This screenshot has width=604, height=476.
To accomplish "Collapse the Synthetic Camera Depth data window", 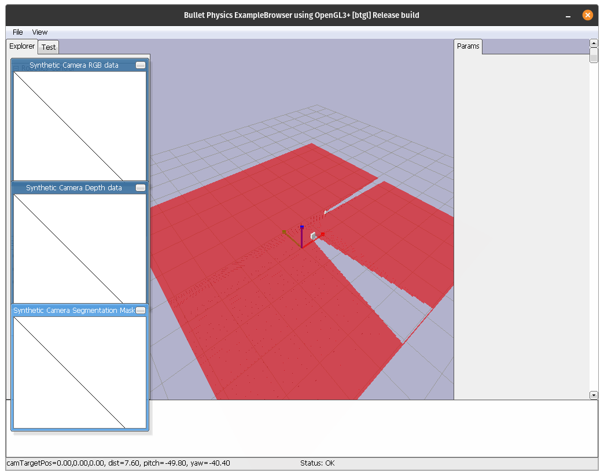I will (x=141, y=187).
